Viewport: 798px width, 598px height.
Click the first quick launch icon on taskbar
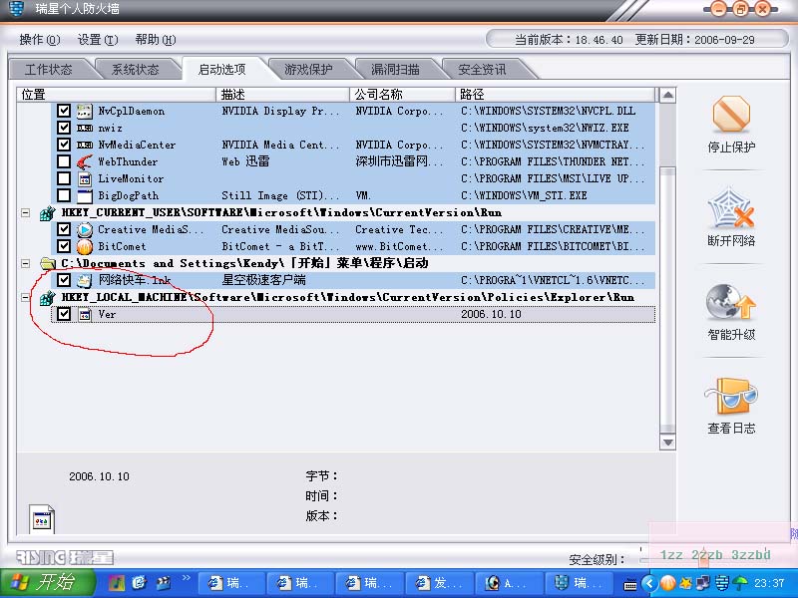[117, 583]
